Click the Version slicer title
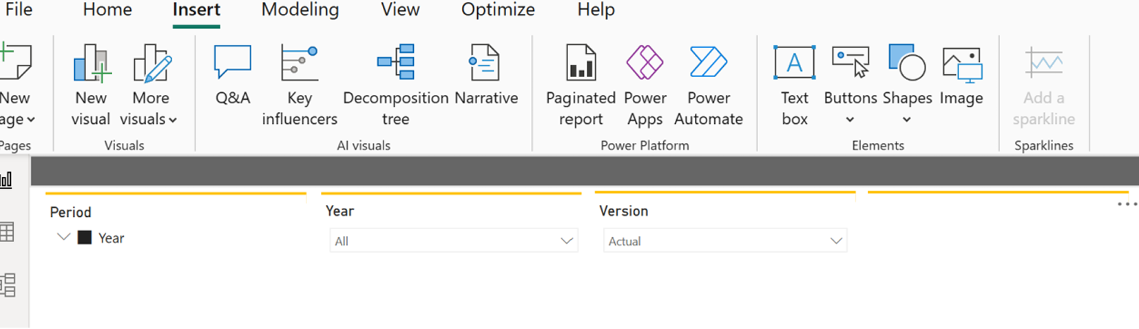This screenshot has height=329, width=1139. click(x=623, y=211)
